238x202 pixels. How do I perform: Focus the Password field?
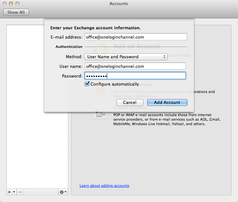(135, 76)
